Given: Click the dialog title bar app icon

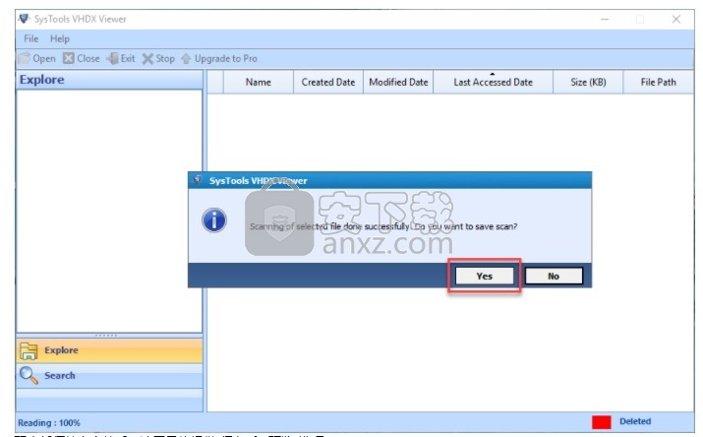Looking at the screenshot, I should (198, 180).
